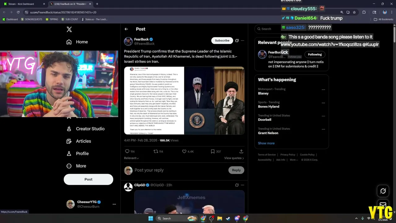This screenshot has width=396, height=223.
Task: Open Terms of Service footer link
Action: coord(267,155)
